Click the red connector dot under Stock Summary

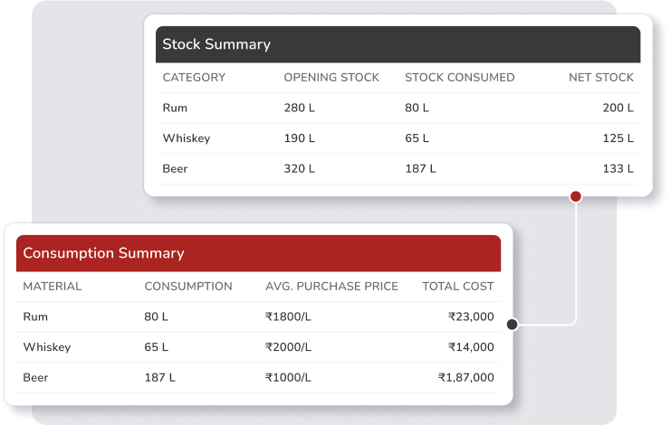575,196
